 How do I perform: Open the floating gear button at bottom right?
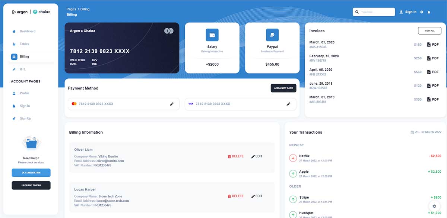tap(434, 206)
